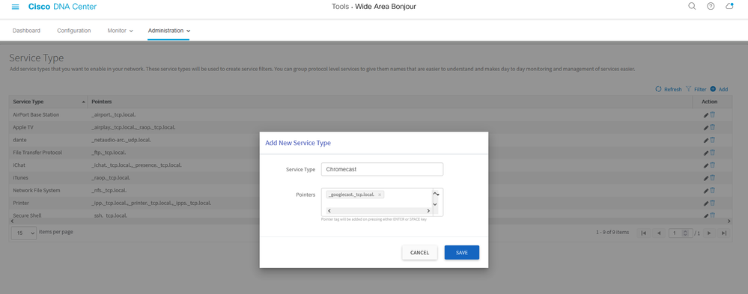The image size is (748, 294).
Task: Click the Service Type input field
Action: point(382,169)
